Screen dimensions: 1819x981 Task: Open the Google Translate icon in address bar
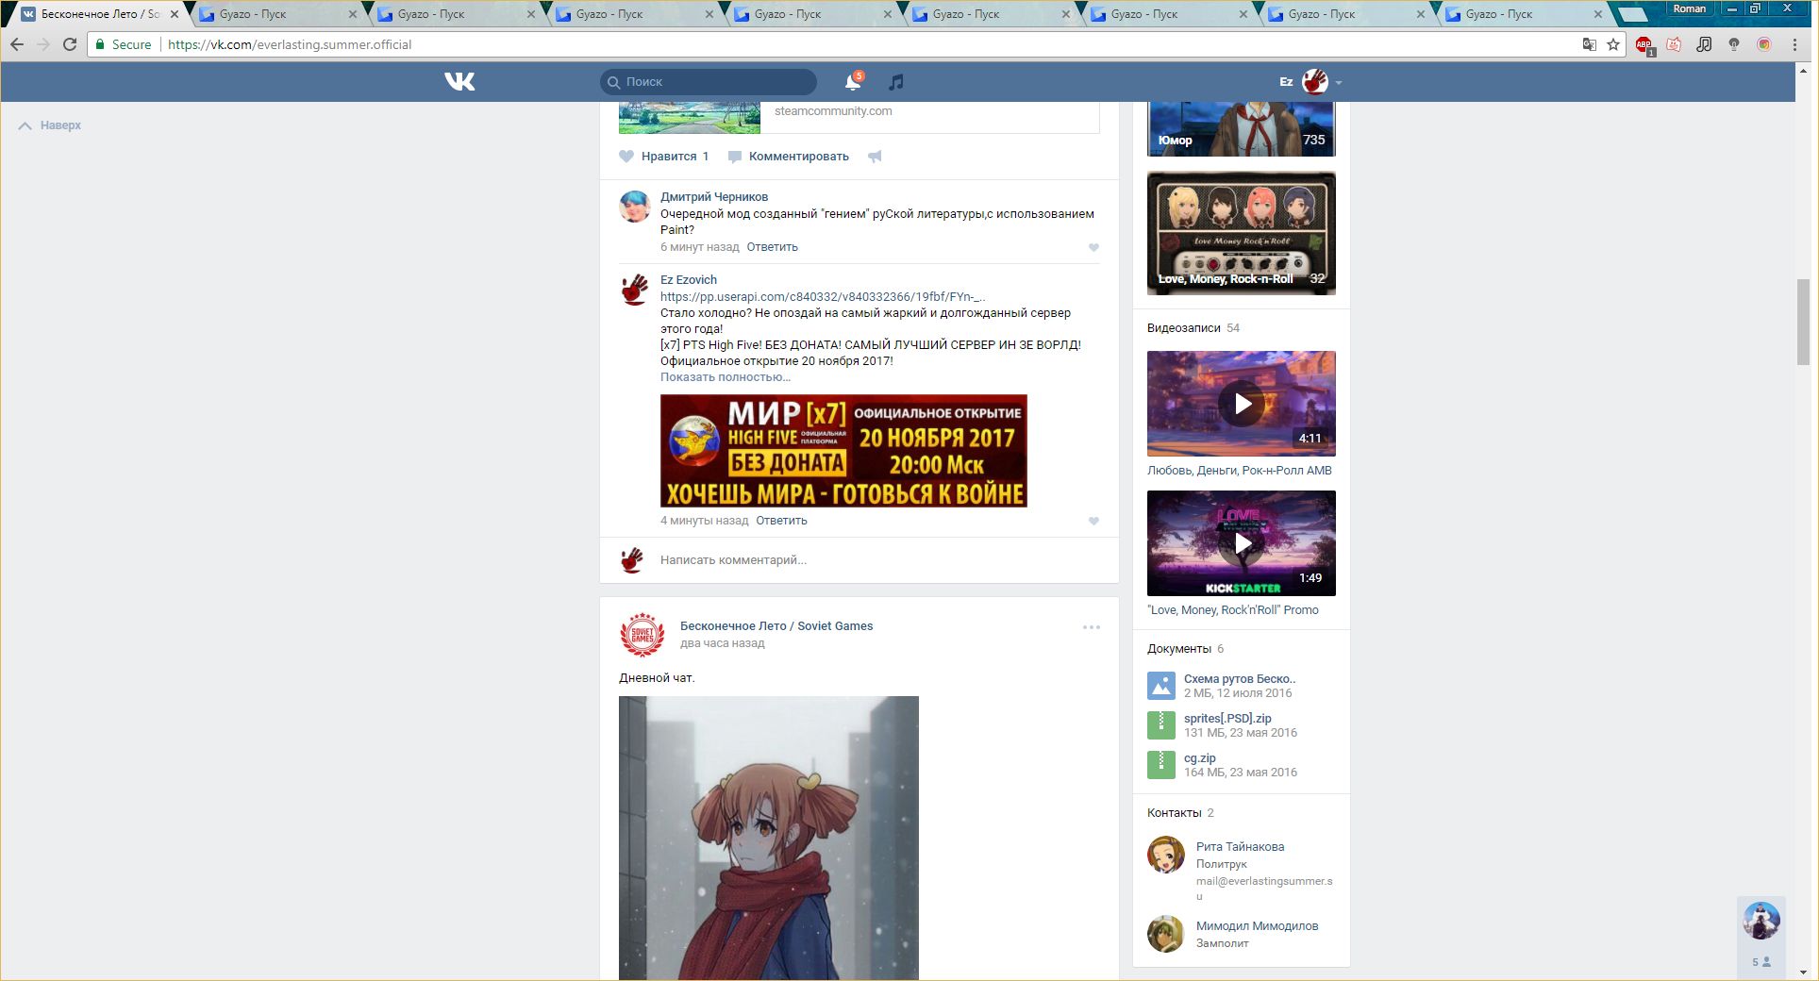1590,44
